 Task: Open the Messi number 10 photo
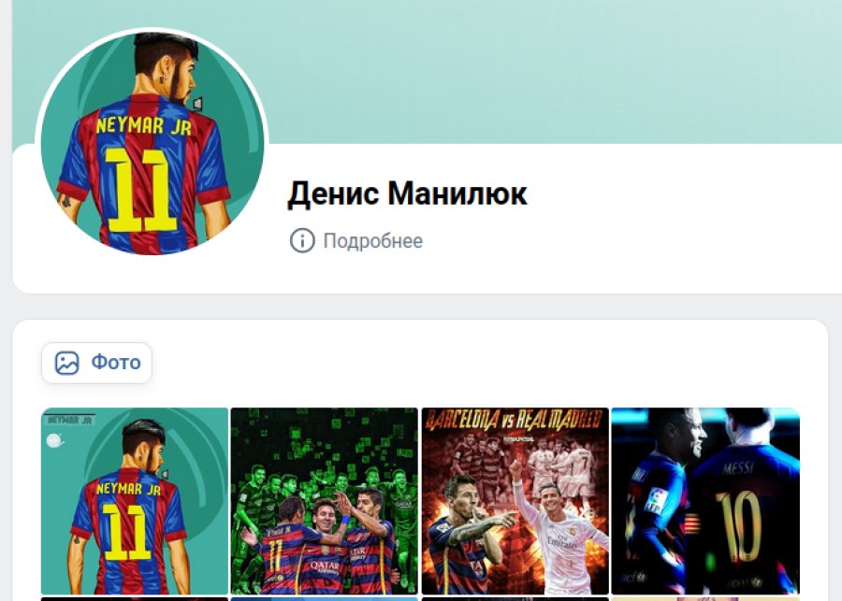(x=705, y=501)
